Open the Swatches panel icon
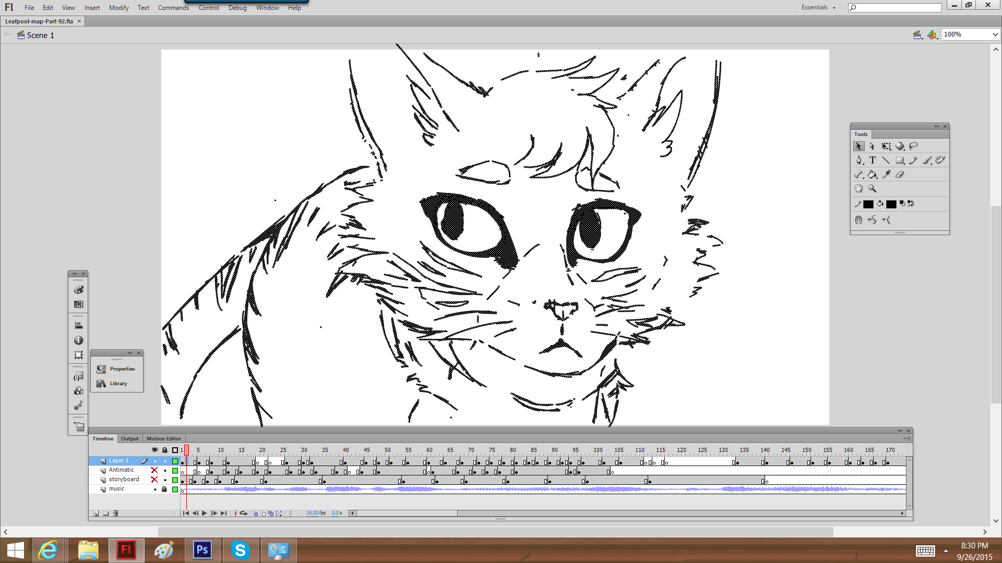The height and width of the screenshot is (563, 1002). (78, 304)
